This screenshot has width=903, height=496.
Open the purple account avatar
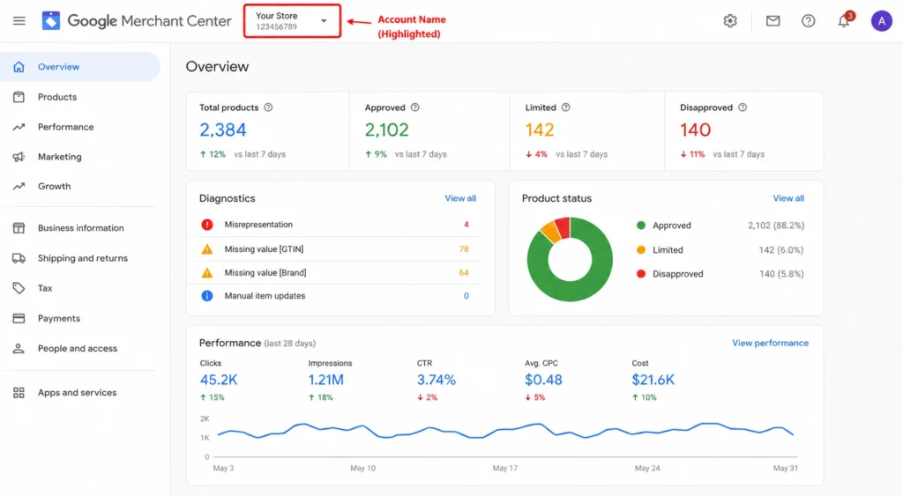click(881, 21)
